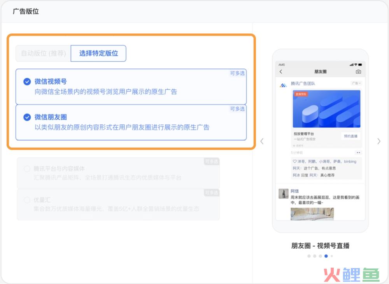The image size is (389, 284).
Task: Click the red 直播预告 badge on the ad
Action: (x=301, y=94)
